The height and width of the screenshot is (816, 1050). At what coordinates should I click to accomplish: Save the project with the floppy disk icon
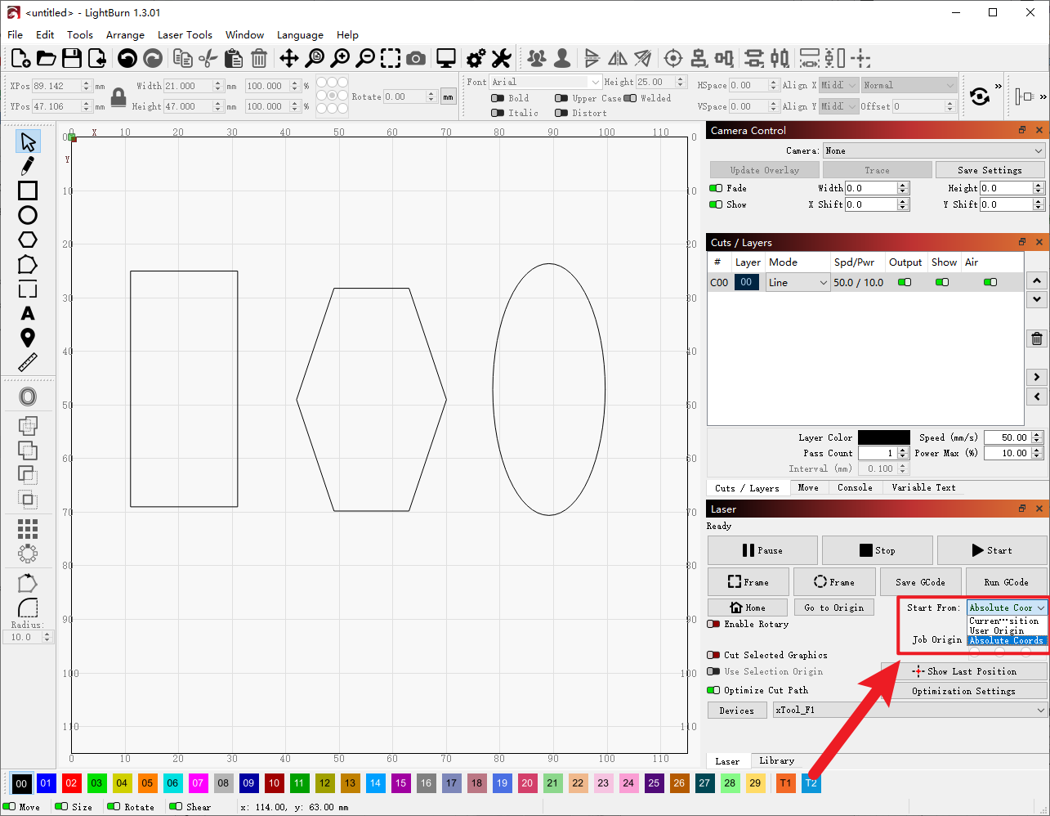coord(72,58)
